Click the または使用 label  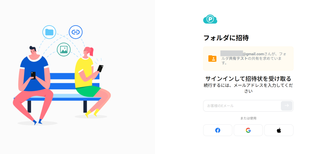click(248, 118)
